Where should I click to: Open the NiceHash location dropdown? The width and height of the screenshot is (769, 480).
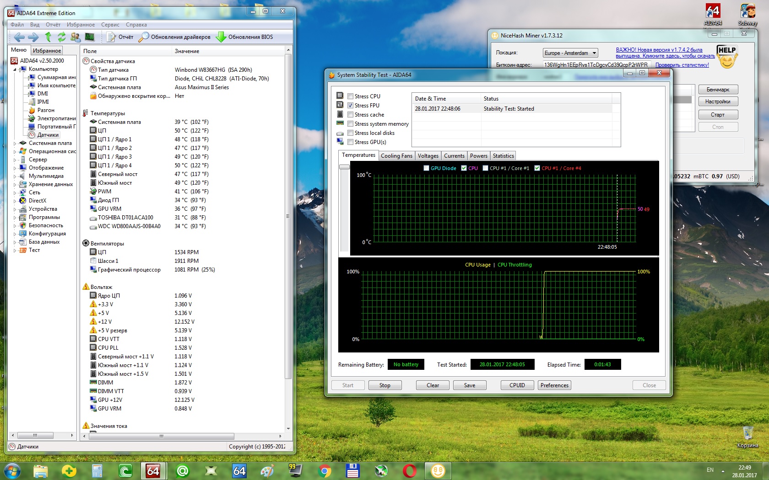pyautogui.click(x=570, y=53)
